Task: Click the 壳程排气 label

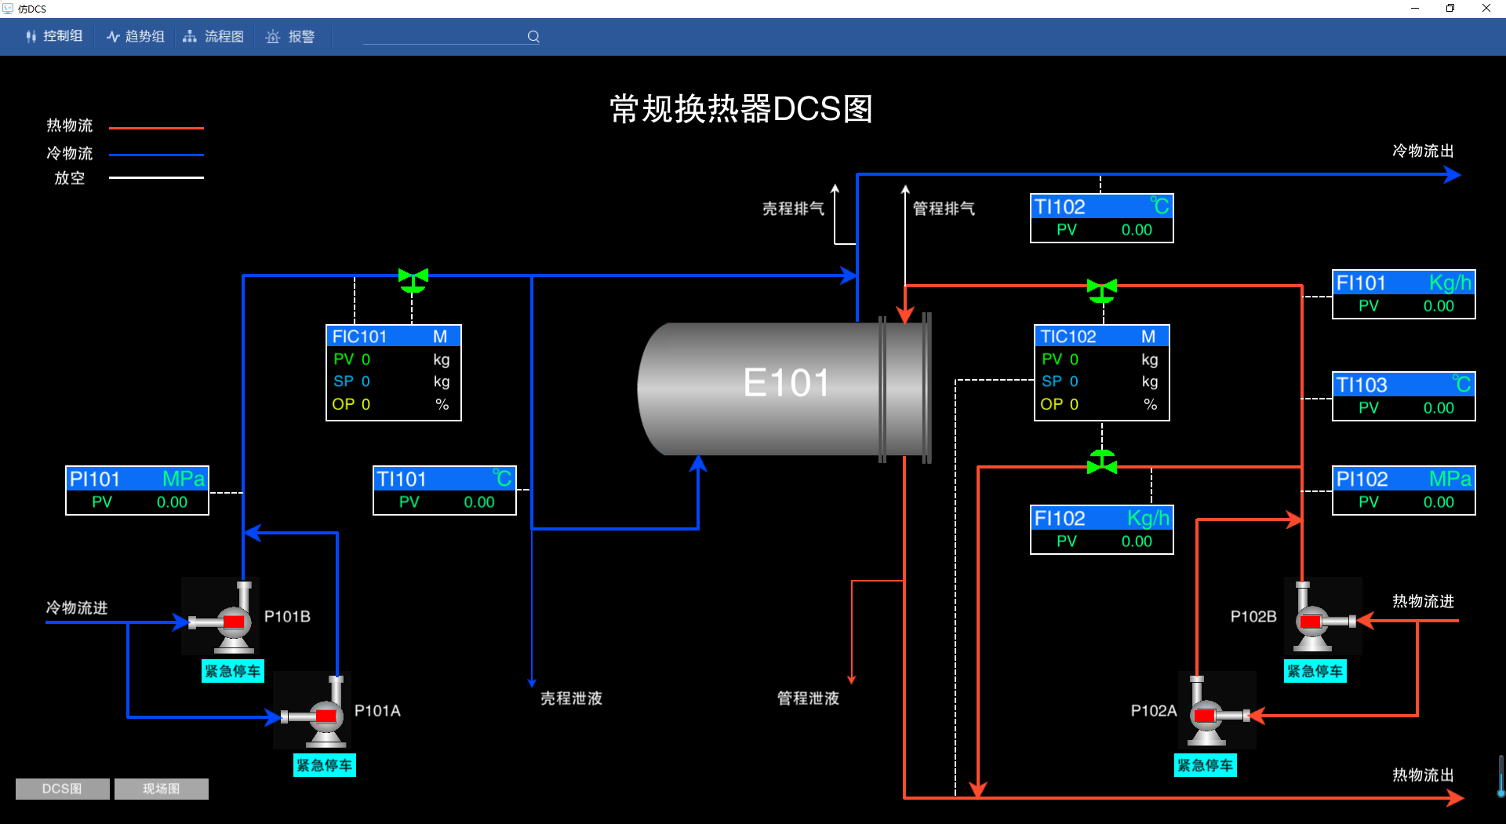Action: 793,209
